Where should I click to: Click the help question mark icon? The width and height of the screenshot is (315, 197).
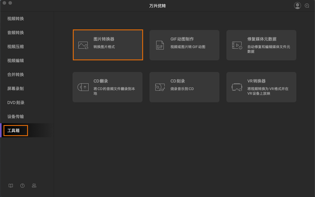22,186
